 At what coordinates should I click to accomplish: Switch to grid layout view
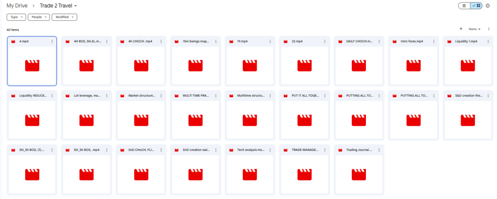point(476,6)
